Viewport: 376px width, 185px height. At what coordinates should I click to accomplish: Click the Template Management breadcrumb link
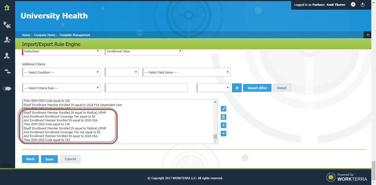click(75, 35)
